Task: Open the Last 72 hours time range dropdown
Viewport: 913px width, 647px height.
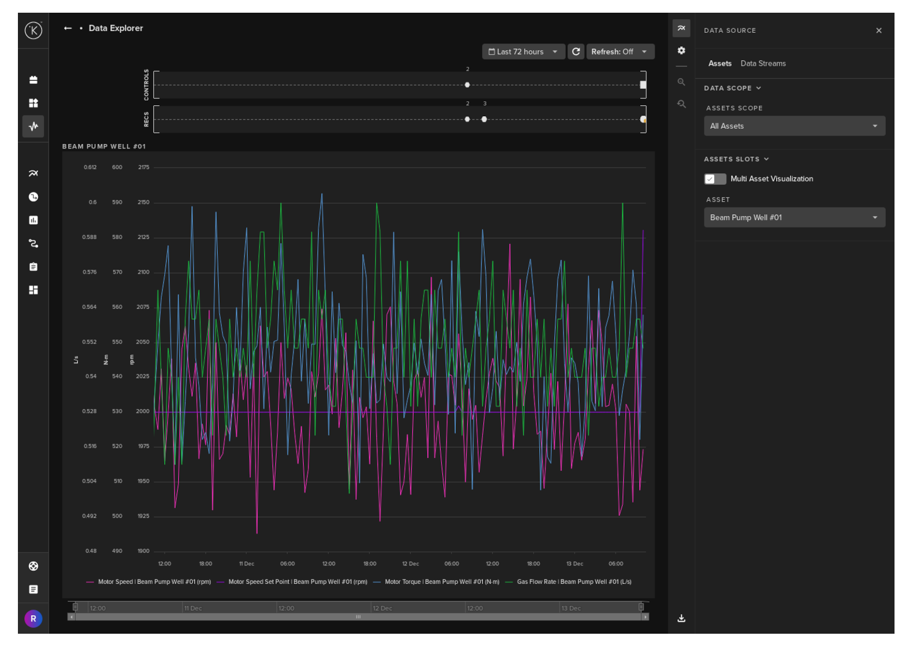Action: point(522,51)
